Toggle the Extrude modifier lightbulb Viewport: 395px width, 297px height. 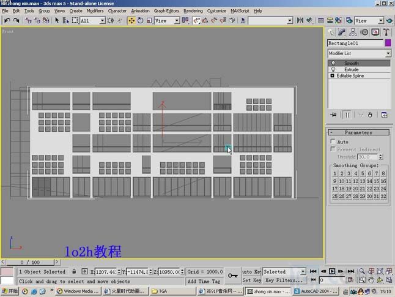333,69
